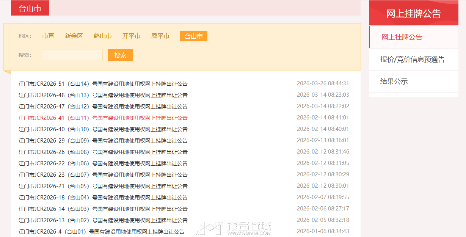View announcement JCR2026-29 (台山09)
466x237 pixels.
(103, 141)
